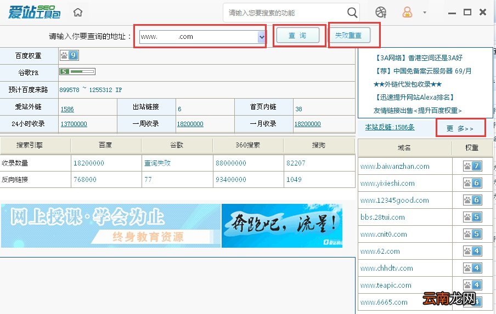
Task: Open the 本站反链:1586条 link
Action: tap(390, 127)
